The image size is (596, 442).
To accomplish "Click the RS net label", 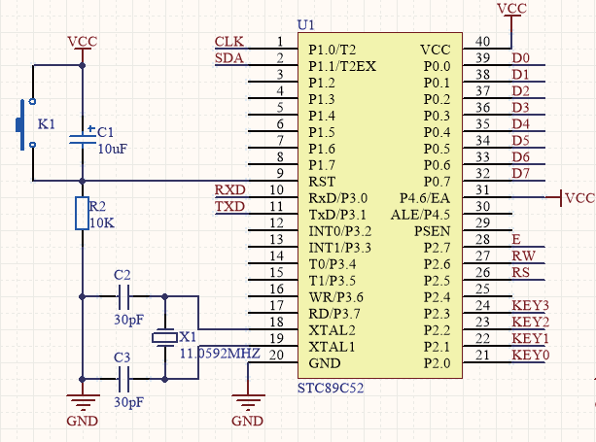I will 521,273.
